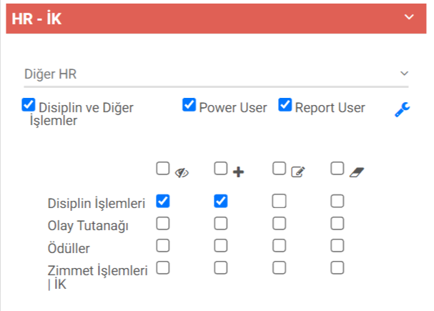
Task: Enable view permission for Olay Tutanağı
Action: [163, 224]
